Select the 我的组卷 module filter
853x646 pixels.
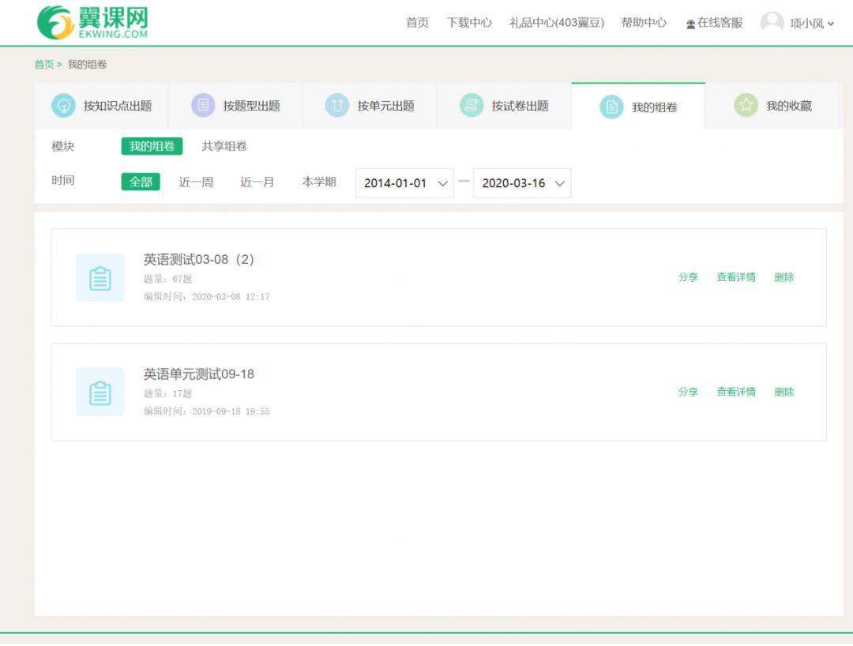(x=152, y=146)
